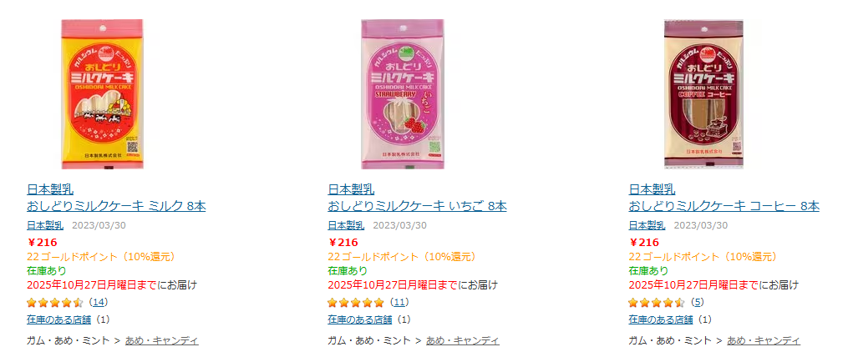848x362 pixels.
Task: Open あめ・キャンディ category under Coffee product
Action: pos(764,340)
